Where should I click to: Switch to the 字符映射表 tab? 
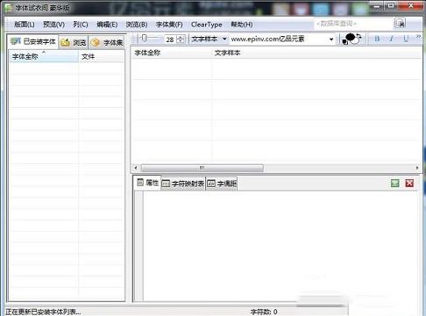[x=183, y=183]
